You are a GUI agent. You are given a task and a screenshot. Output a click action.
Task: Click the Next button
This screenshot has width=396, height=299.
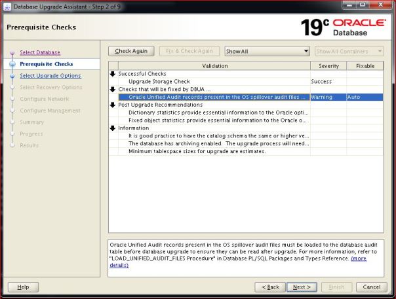tap(302, 287)
